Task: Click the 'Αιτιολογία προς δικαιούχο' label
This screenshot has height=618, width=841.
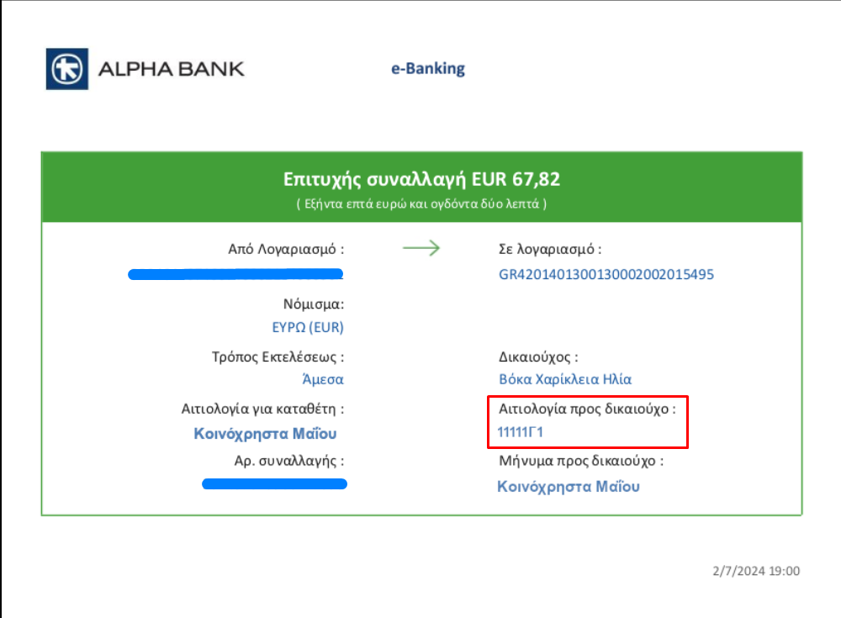Action: [x=587, y=409]
